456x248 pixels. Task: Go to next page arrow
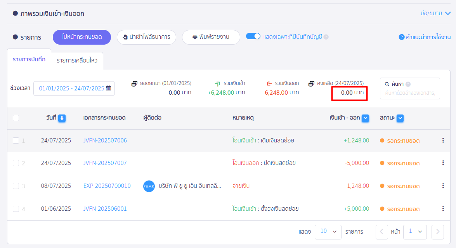438,232
